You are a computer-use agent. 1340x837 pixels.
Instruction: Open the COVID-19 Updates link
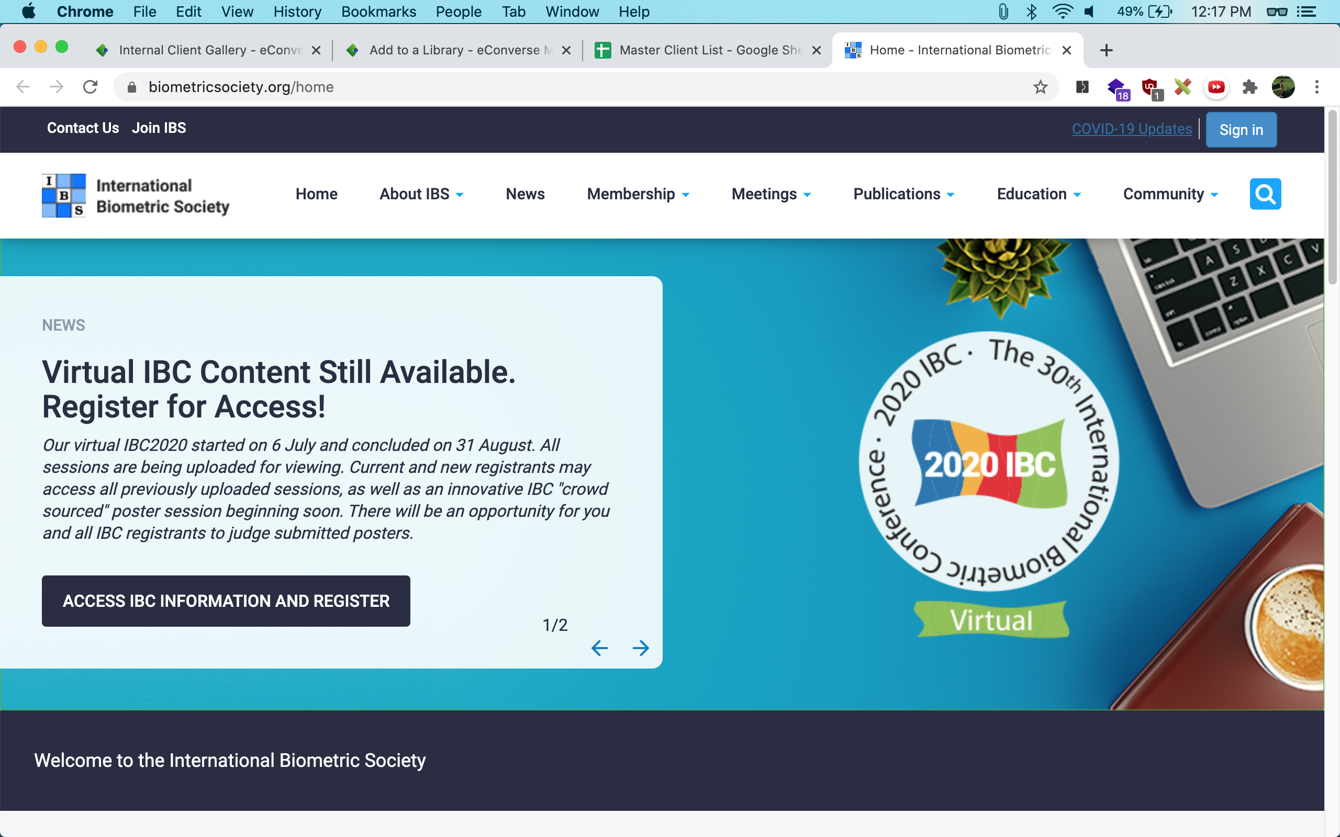coord(1131,129)
